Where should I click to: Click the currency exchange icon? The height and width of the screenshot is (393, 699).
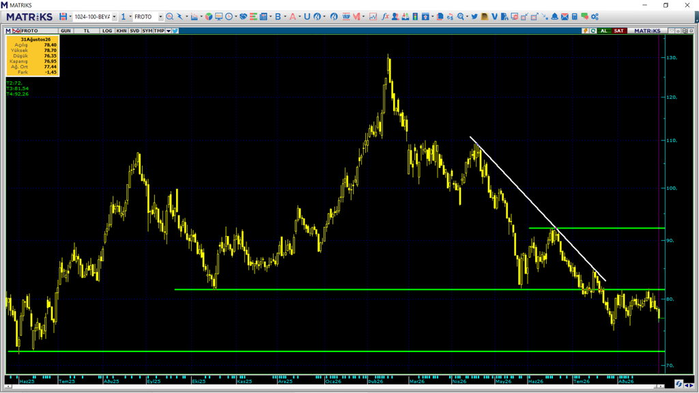pos(451,16)
